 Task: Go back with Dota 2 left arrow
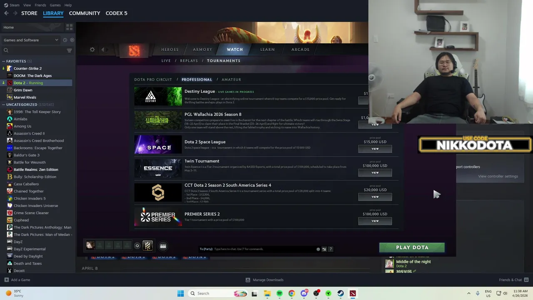(102, 50)
